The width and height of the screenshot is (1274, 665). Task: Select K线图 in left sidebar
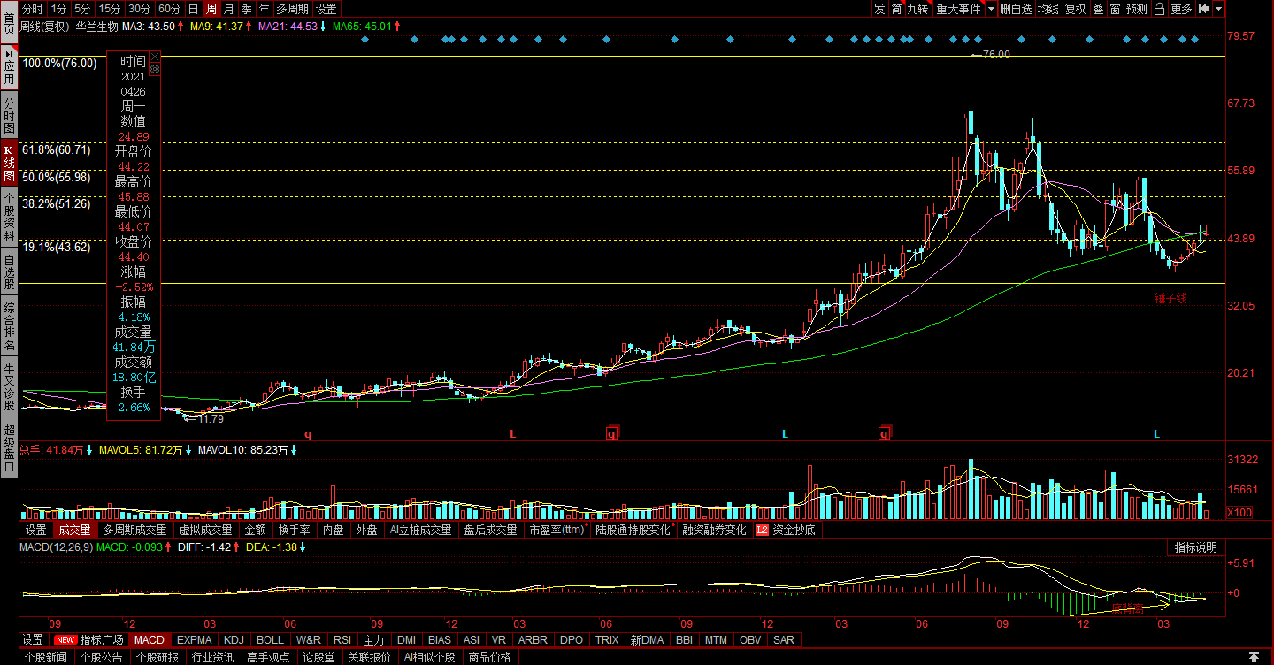[9, 163]
